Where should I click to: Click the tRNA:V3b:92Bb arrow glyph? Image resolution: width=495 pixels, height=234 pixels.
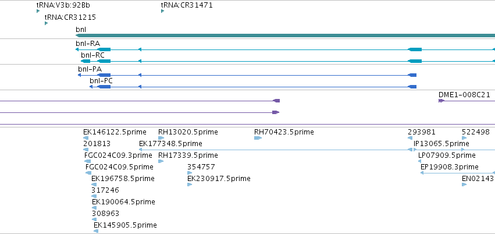coord(38,11)
